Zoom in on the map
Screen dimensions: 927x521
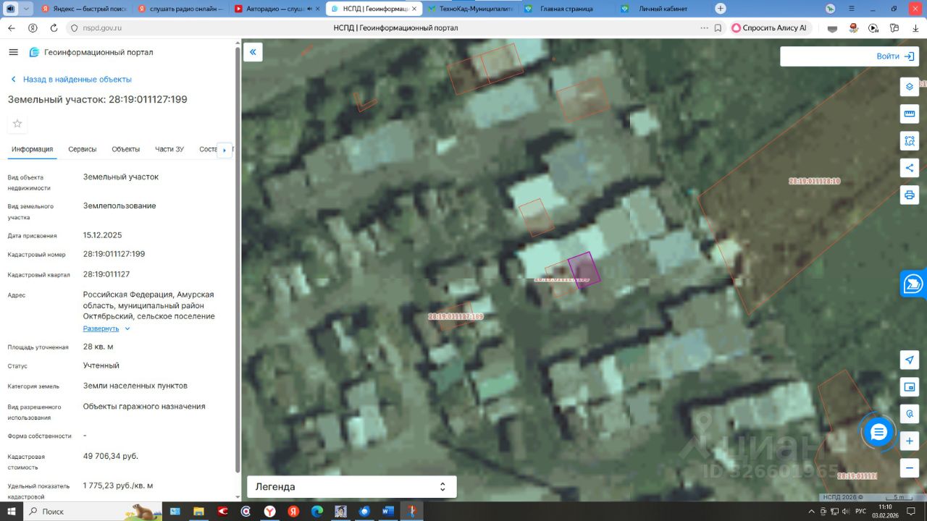click(909, 441)
